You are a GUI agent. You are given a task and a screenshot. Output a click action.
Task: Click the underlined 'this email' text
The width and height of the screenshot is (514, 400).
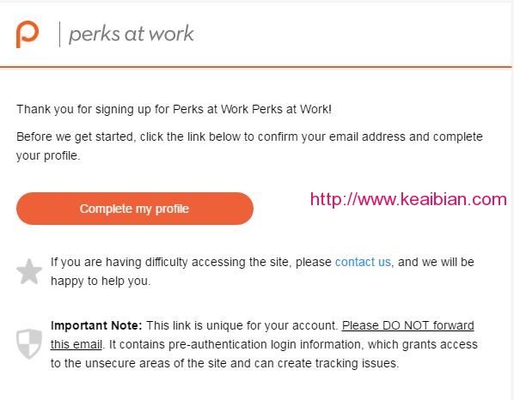(76, 344)
